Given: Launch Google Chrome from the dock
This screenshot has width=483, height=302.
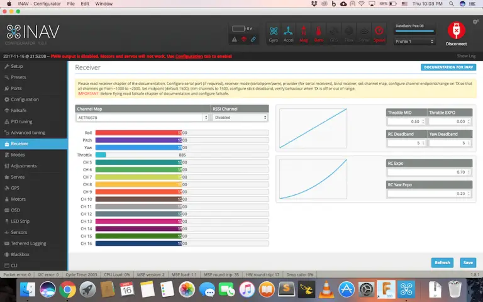Looking at the screenshot, I should pos(68,289).
